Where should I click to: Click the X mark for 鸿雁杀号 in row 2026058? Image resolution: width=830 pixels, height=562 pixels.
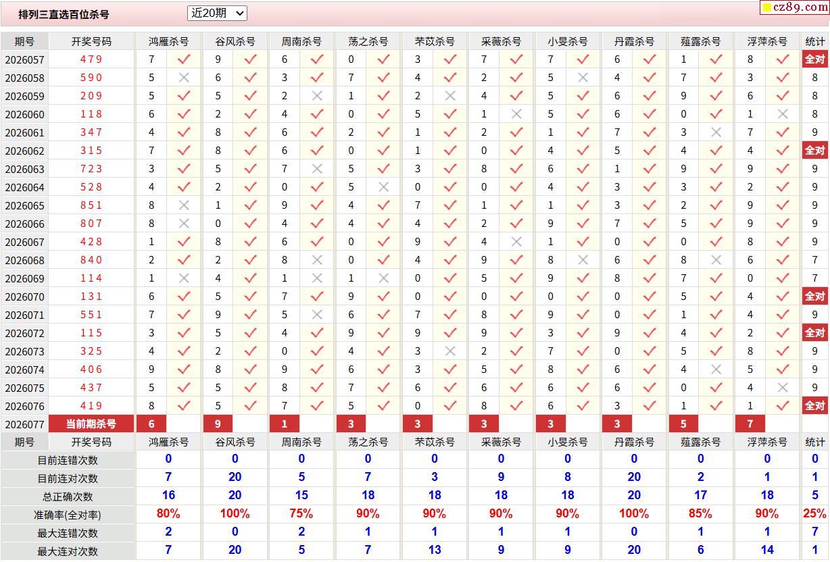pyautogui.click(x=183, y=78)
